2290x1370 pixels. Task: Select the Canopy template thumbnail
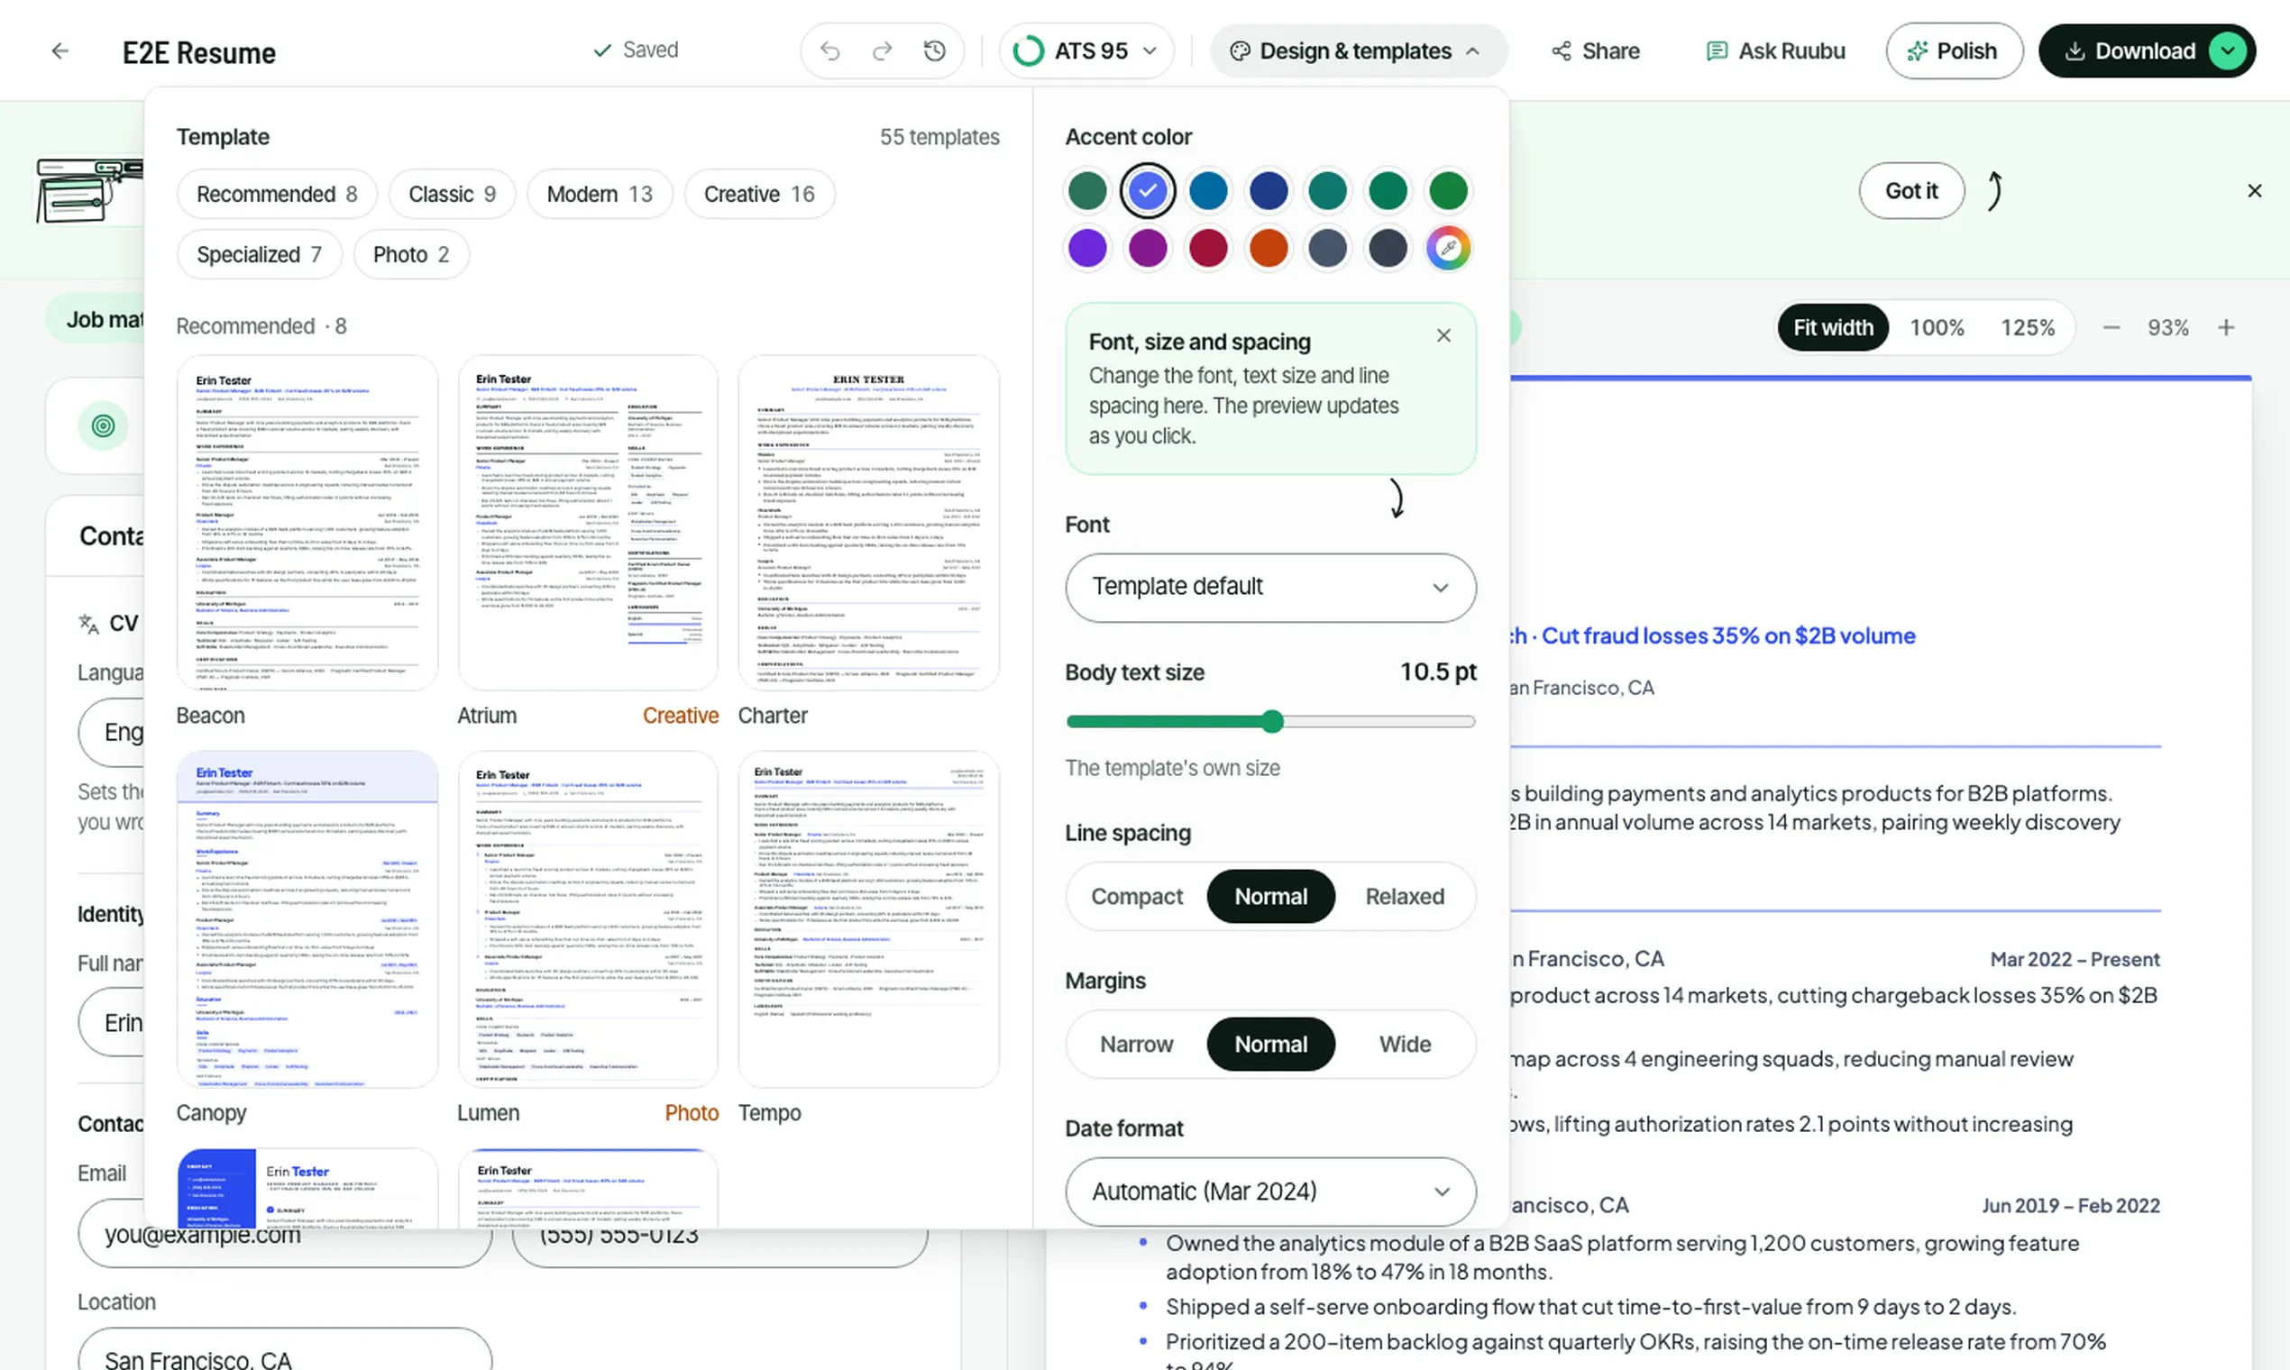click(x=307, y=919)
